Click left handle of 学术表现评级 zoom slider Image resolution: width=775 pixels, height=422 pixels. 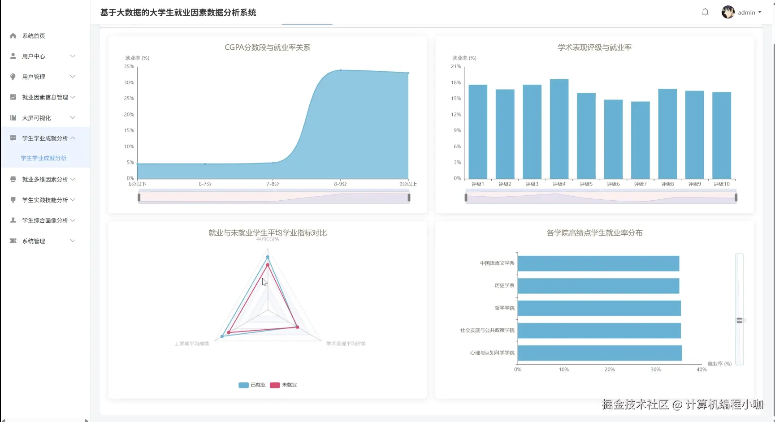(x=466, y=197)
